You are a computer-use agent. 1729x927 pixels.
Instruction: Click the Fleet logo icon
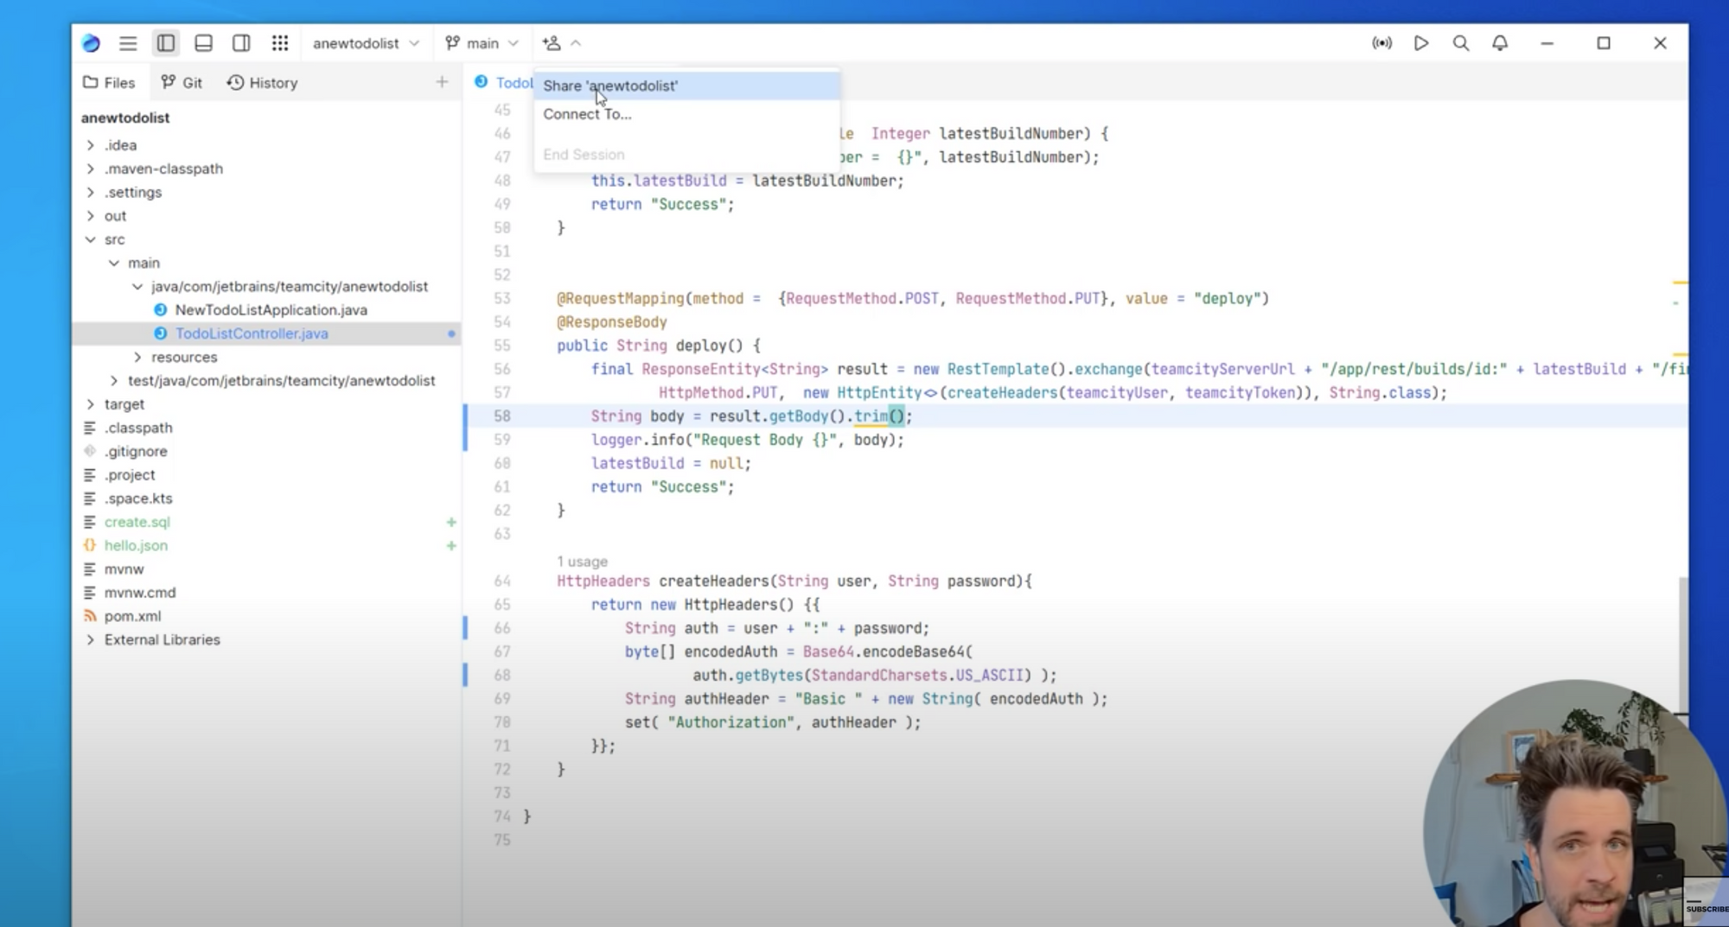[91, 43]
